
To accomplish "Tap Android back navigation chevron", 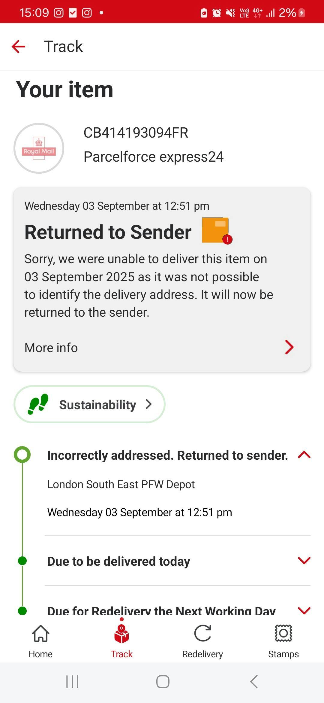I will tap(254, 682).
